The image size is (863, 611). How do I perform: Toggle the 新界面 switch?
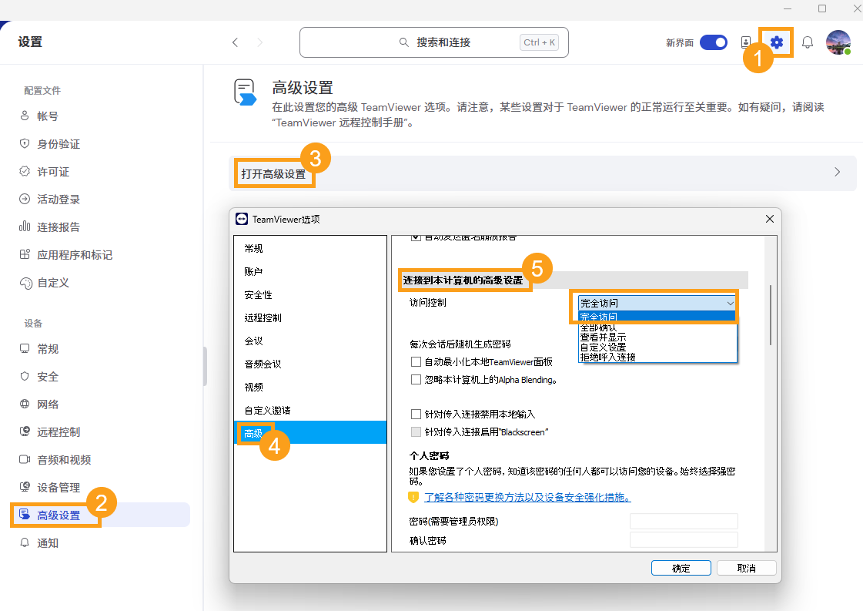714,42
